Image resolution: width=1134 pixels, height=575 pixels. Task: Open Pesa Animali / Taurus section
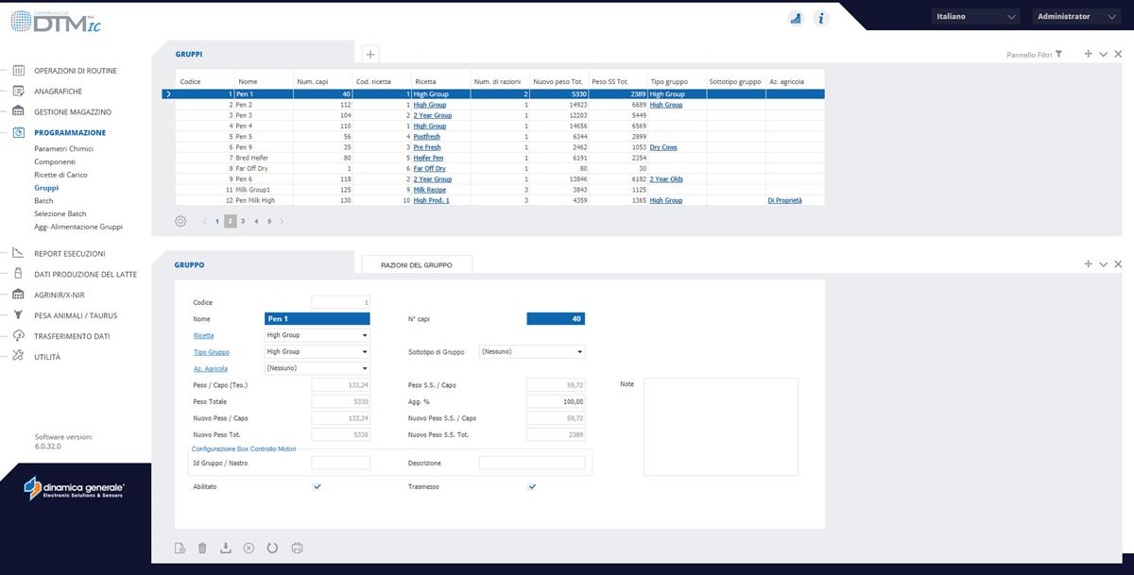[76, 315]
